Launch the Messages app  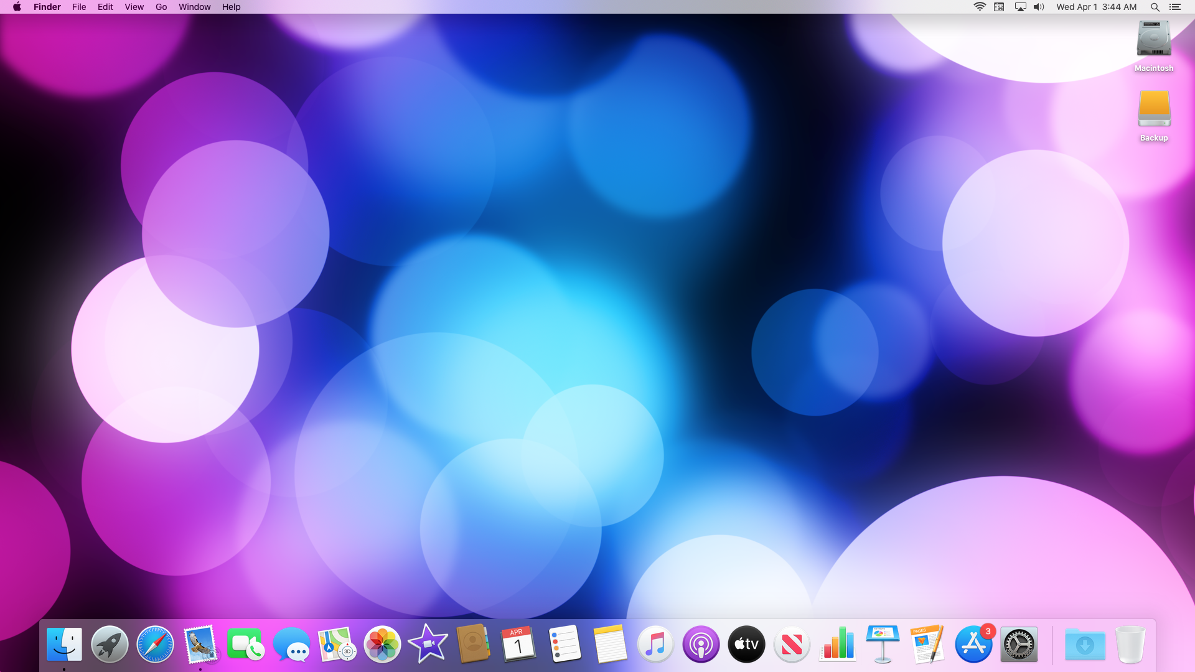[291, 644]
